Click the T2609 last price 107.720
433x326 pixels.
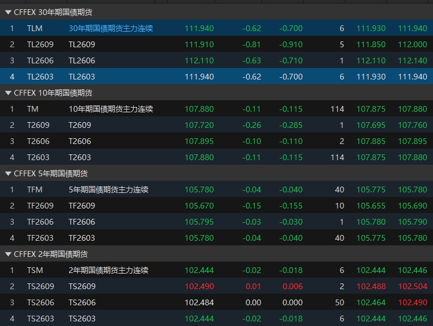pos(199,125)
